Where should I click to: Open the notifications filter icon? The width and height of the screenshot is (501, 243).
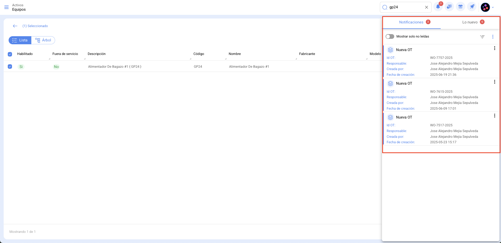click(482, 37)
